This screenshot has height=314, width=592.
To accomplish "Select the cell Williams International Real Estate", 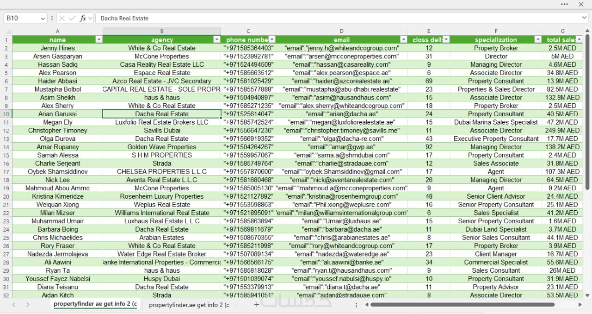I will pos(162,213).
